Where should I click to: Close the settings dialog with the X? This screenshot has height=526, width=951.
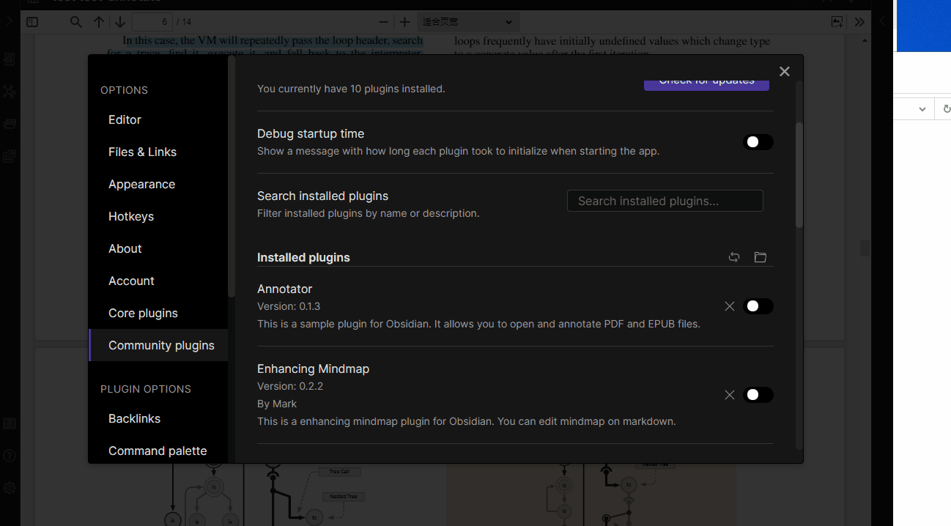coord(784,71)
